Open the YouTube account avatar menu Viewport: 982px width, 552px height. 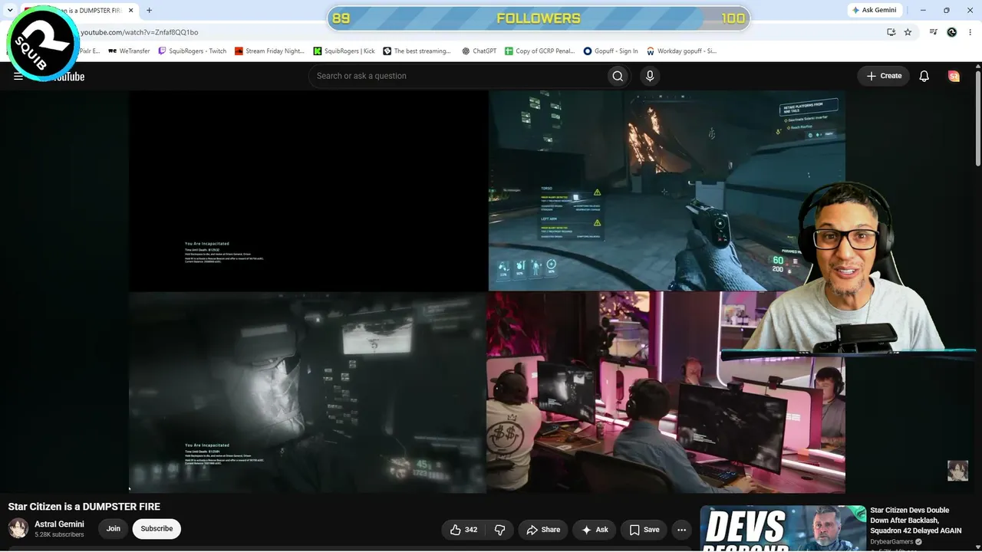click(x=954, y=76)
